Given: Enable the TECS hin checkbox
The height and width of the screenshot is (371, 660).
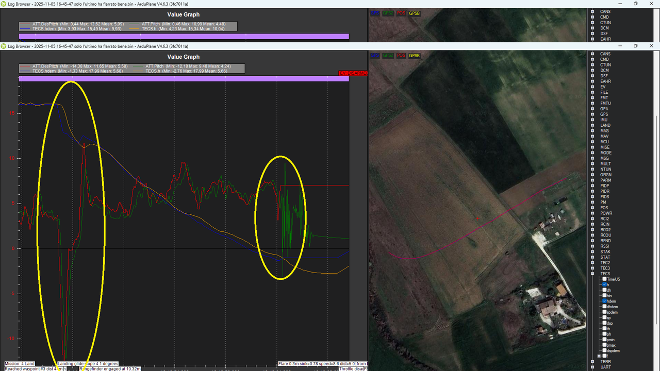Looking at the screenshot, I should (604, 296).
